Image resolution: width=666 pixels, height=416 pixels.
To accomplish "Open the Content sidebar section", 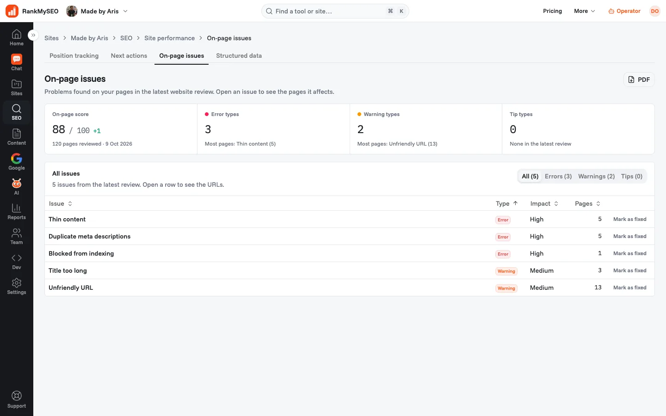I will click(x=17, y=137).
